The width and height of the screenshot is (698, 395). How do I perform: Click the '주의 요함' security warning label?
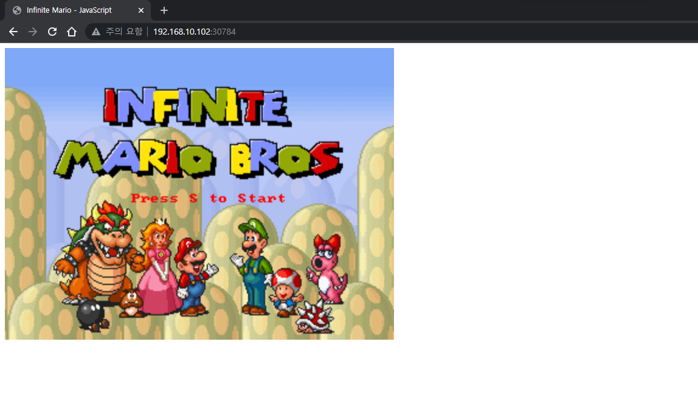[x=124, y=32]
